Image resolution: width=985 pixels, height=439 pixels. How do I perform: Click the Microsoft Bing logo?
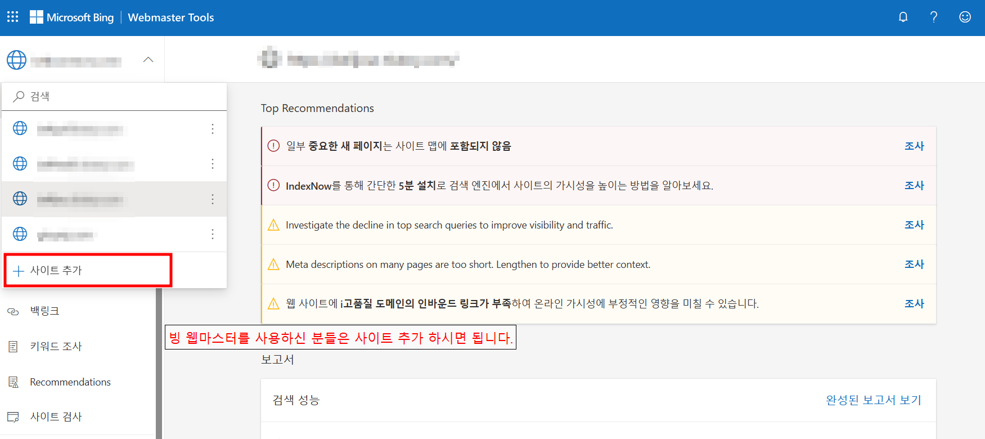click(71, 17)
